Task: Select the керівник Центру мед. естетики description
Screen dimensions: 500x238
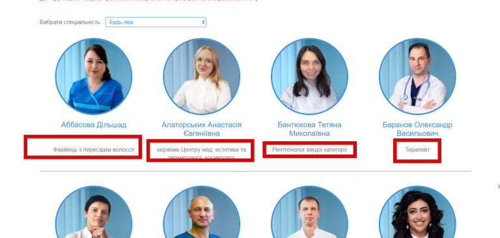Action: 202,153
